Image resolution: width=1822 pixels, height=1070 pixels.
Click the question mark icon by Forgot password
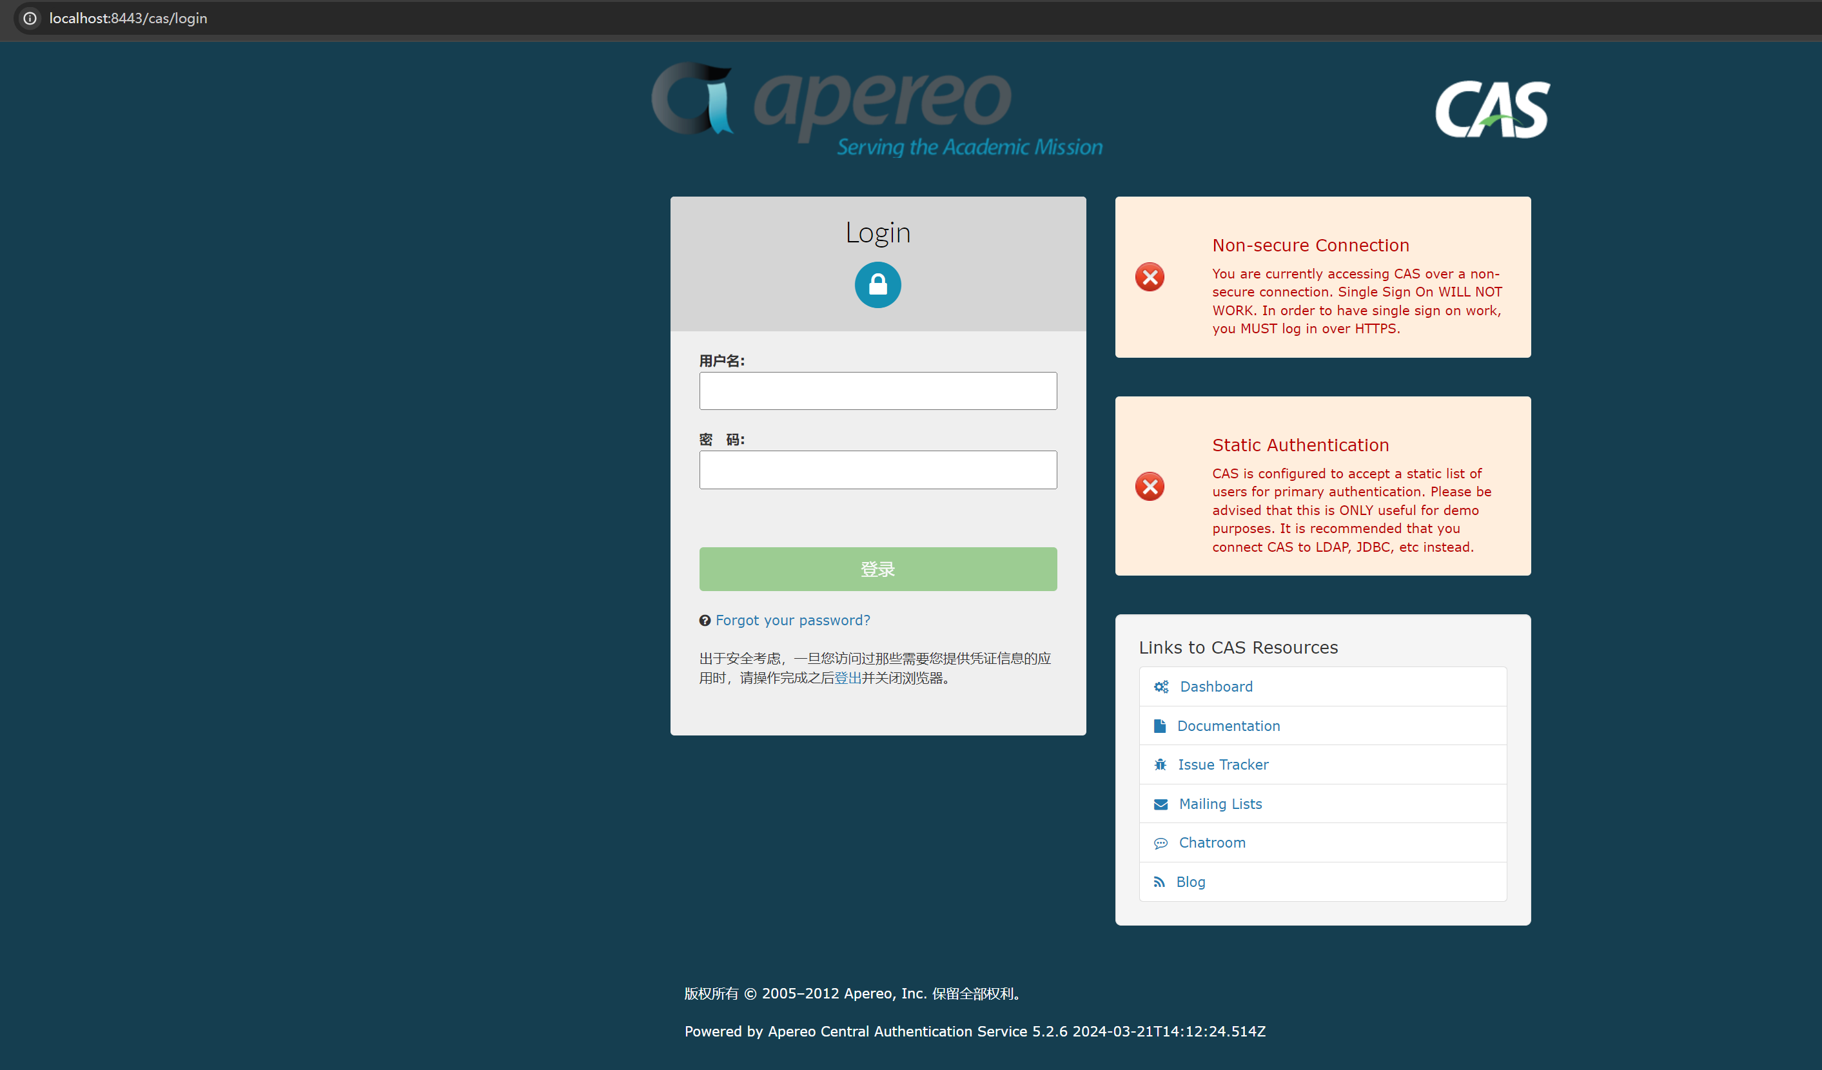pos(705,620)
